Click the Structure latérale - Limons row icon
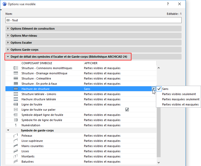The image size is (201, 166). tap(16, 94)
